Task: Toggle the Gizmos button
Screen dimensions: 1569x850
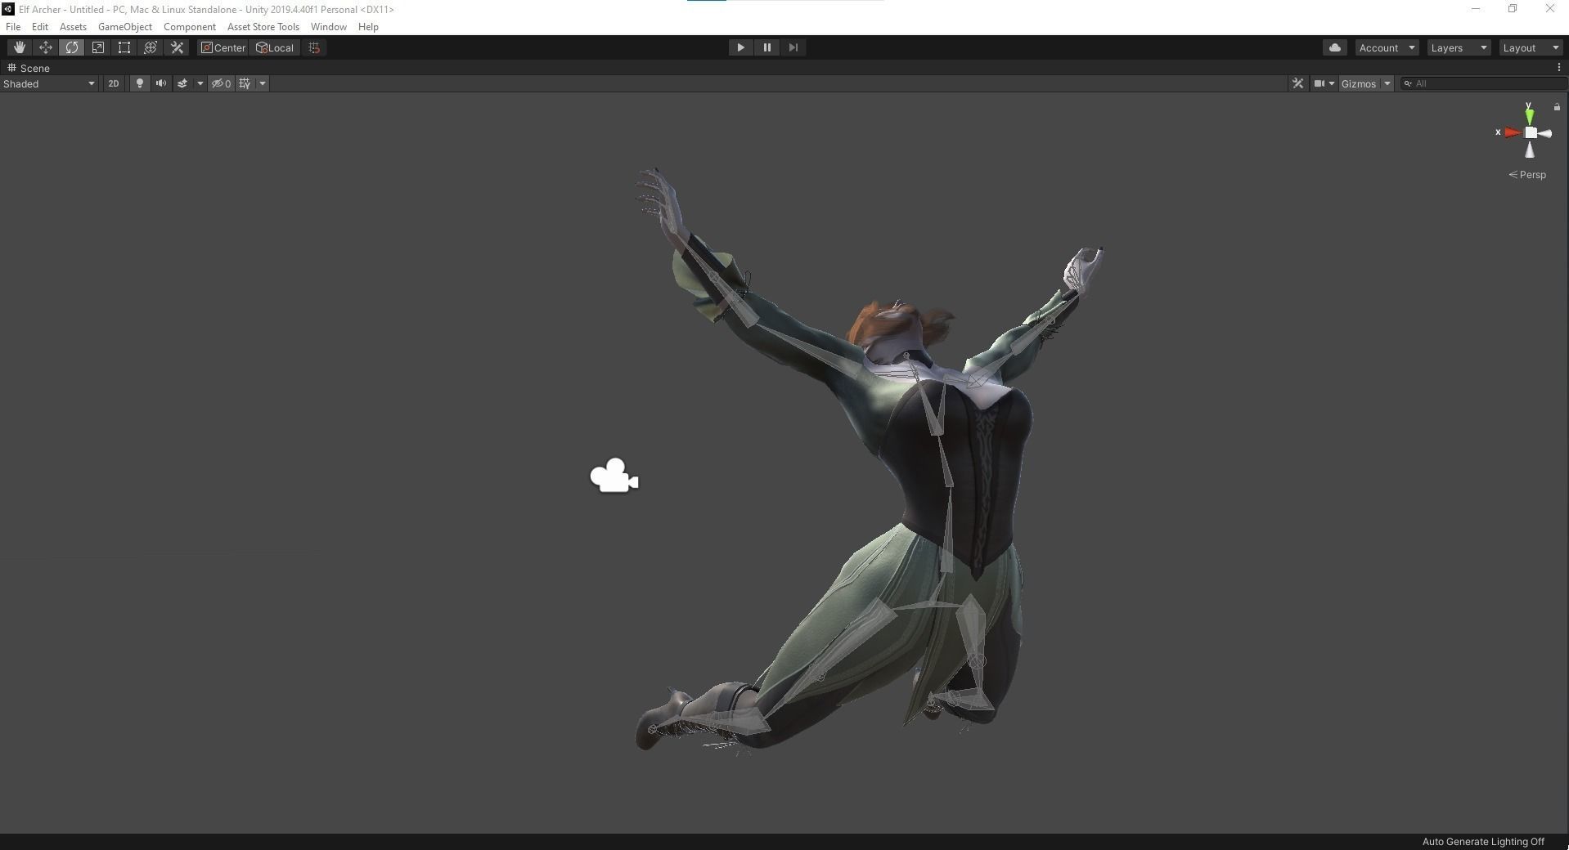Action: pyautogui.click(x=1359, y=83)
